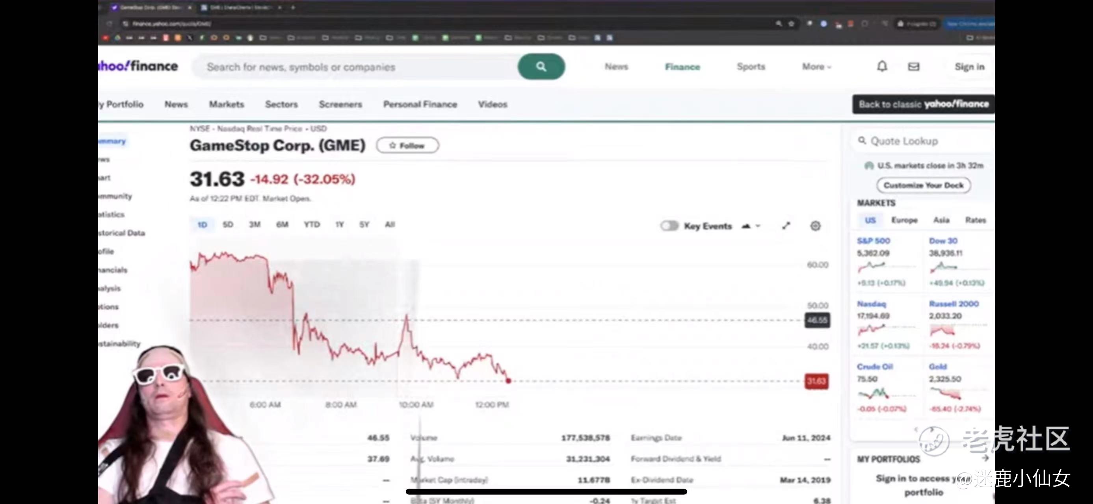
Task: Select the 6M chart range
Action: [x=282, y=225]
